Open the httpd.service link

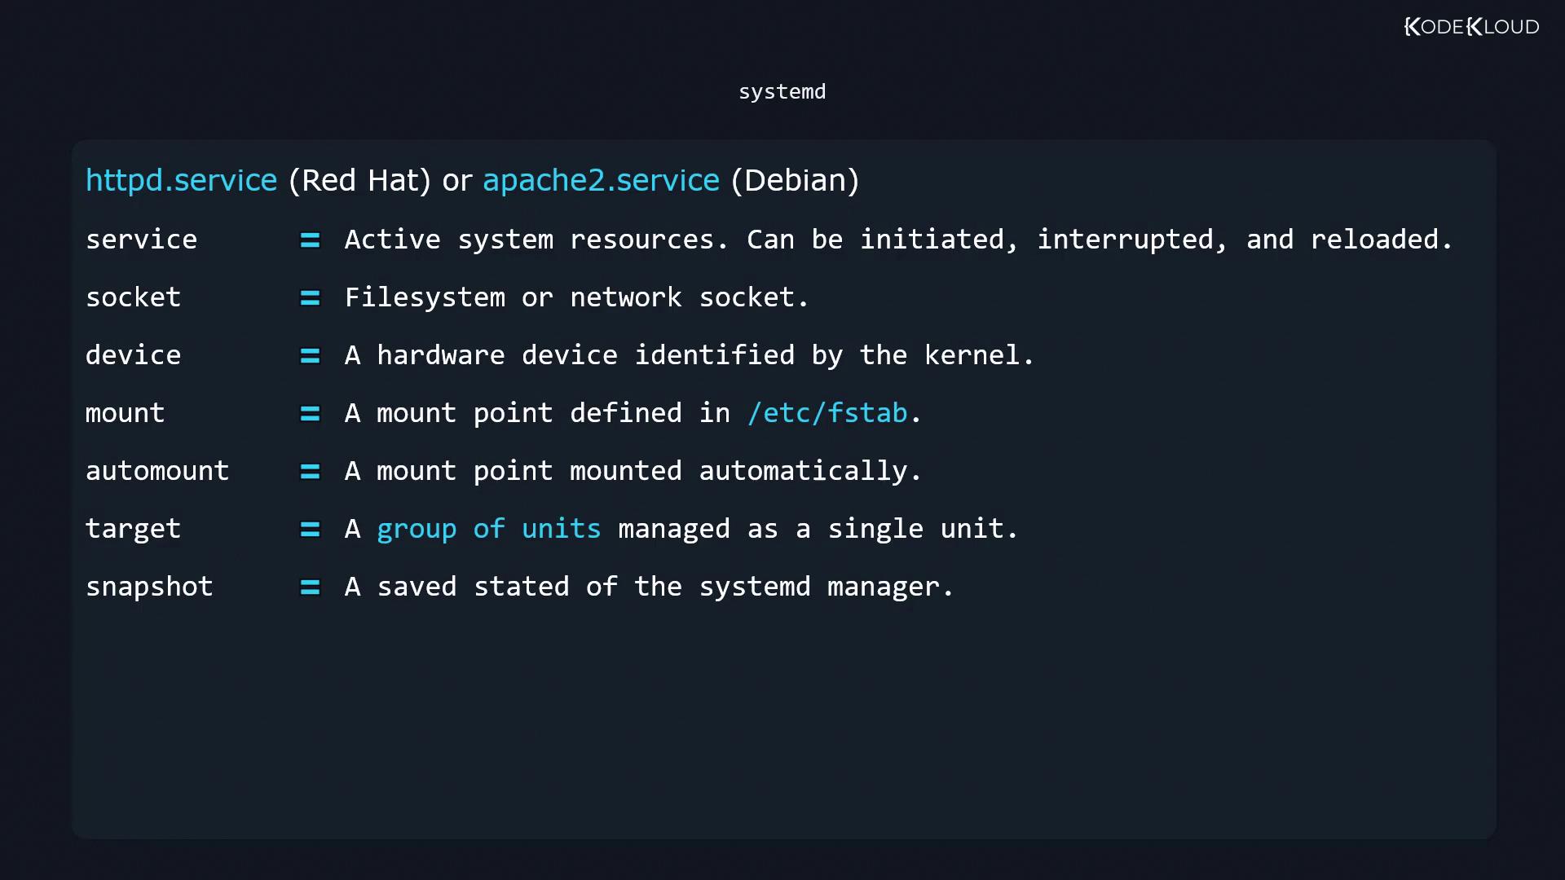point(181,180)
